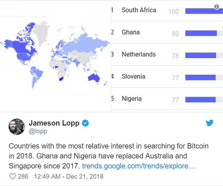Click the tweet timestamp Dec 21, 2018

point(69,176)
